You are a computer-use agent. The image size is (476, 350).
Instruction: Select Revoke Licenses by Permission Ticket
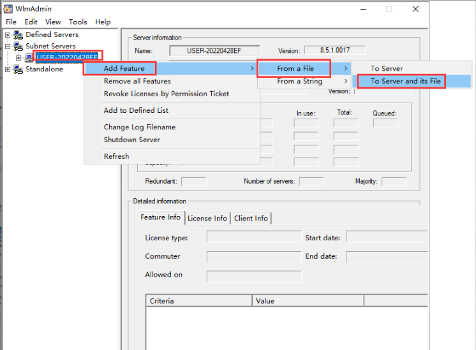(167, 94)
